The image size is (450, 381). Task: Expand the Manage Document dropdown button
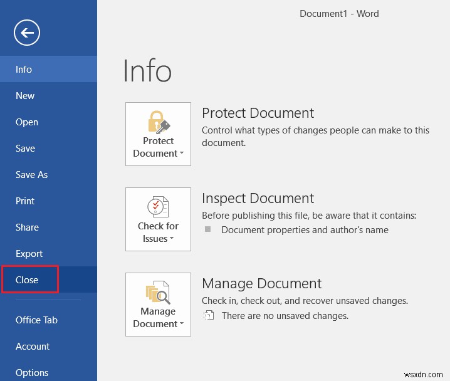pos(158,305)
